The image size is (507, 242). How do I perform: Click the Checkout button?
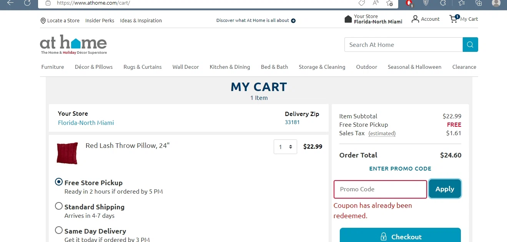(x=400, y=235)
